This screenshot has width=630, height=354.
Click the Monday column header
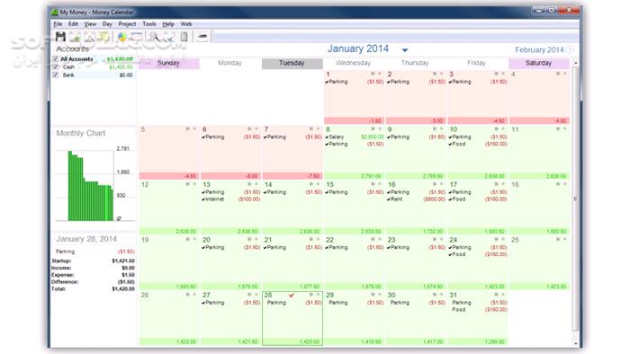(x=229, y=64)
